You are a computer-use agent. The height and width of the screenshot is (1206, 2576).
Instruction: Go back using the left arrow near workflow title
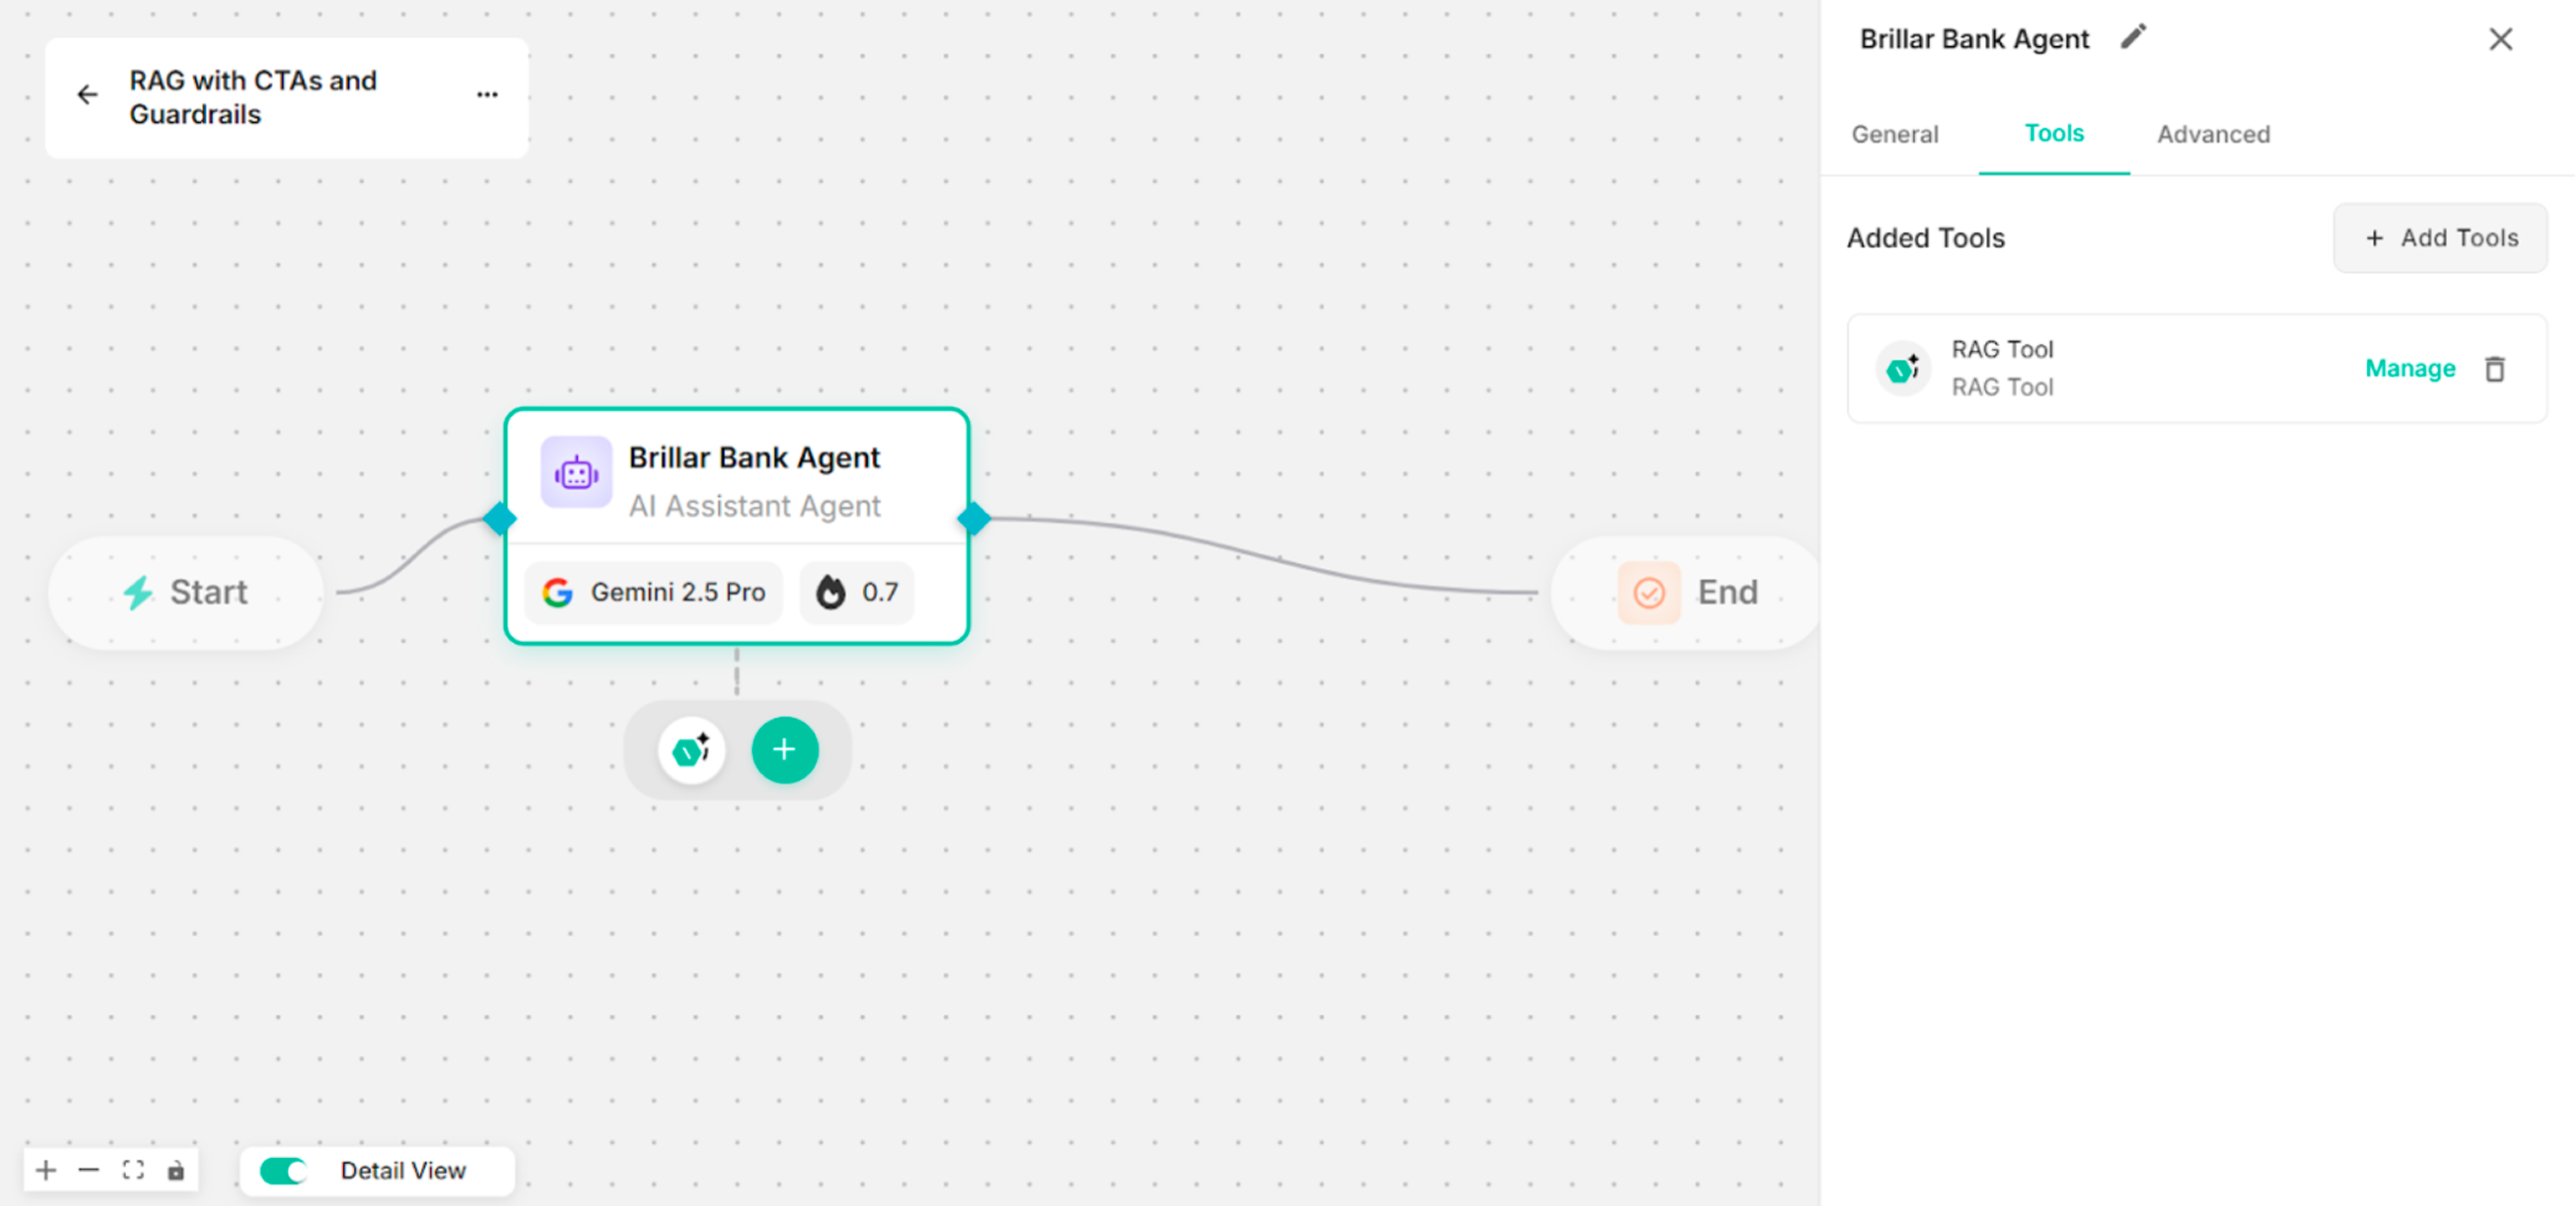coord(87,94)
